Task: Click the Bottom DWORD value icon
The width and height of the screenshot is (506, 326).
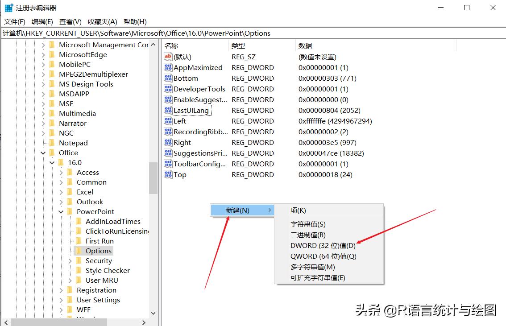Action: point(168,78)
